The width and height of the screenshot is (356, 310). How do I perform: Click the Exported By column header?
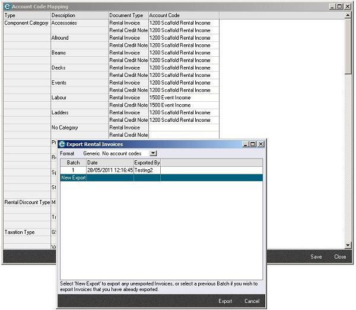(x=147, y=162)
